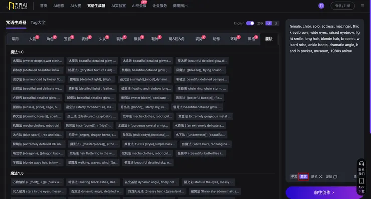This screenshot has width=371, height=199.
Task: Add the 星冰乐 preset tag
Action: (x=202, y=61)
